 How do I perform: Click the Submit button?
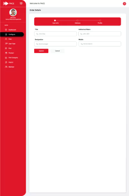tap(41, 51)
